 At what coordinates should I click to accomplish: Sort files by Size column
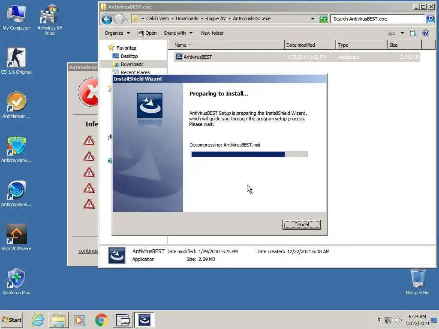click(404, 45)
